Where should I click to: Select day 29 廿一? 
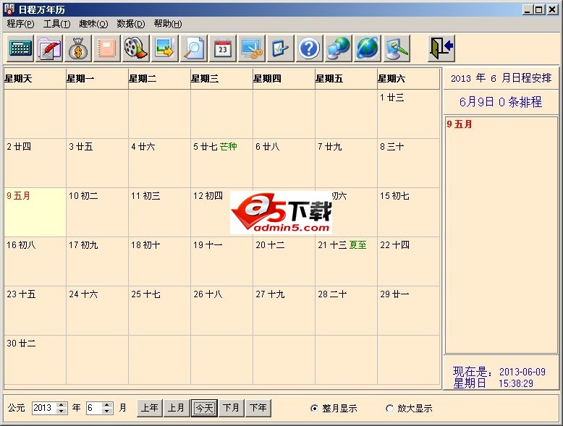tap(408, 310)
